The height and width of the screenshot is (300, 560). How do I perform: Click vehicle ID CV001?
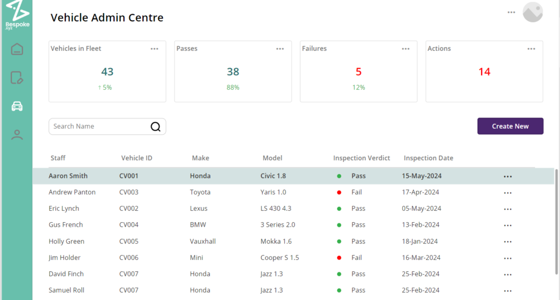pyautogui.click(x=129, y=176)
